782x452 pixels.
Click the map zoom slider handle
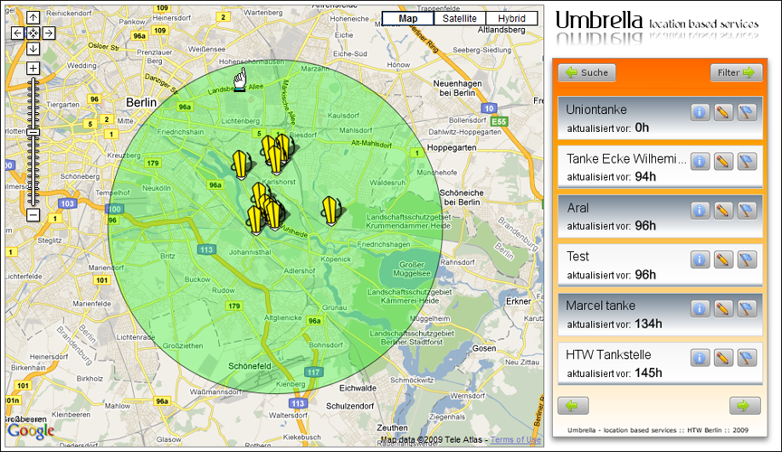click(x=33, y=133)
